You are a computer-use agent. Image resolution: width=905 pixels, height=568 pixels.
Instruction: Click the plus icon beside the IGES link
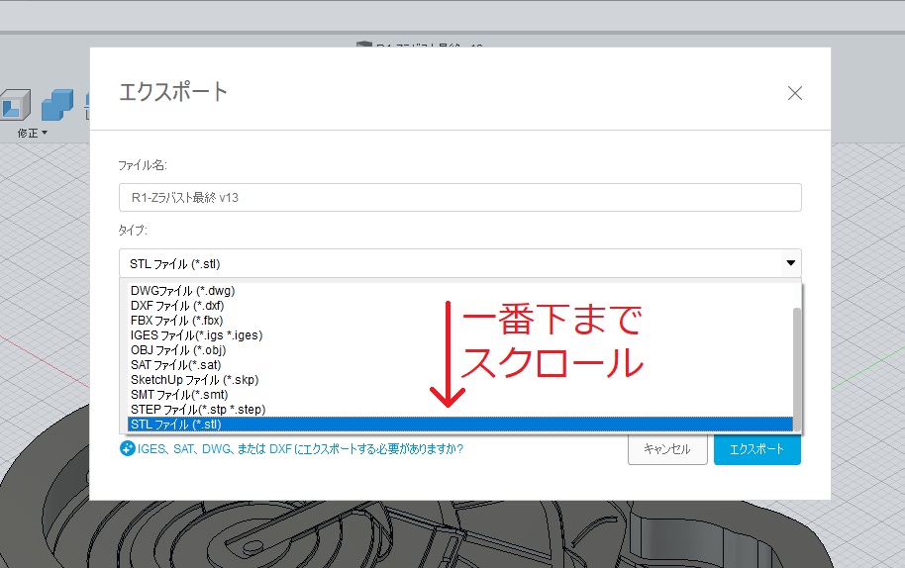click(127, 448)
